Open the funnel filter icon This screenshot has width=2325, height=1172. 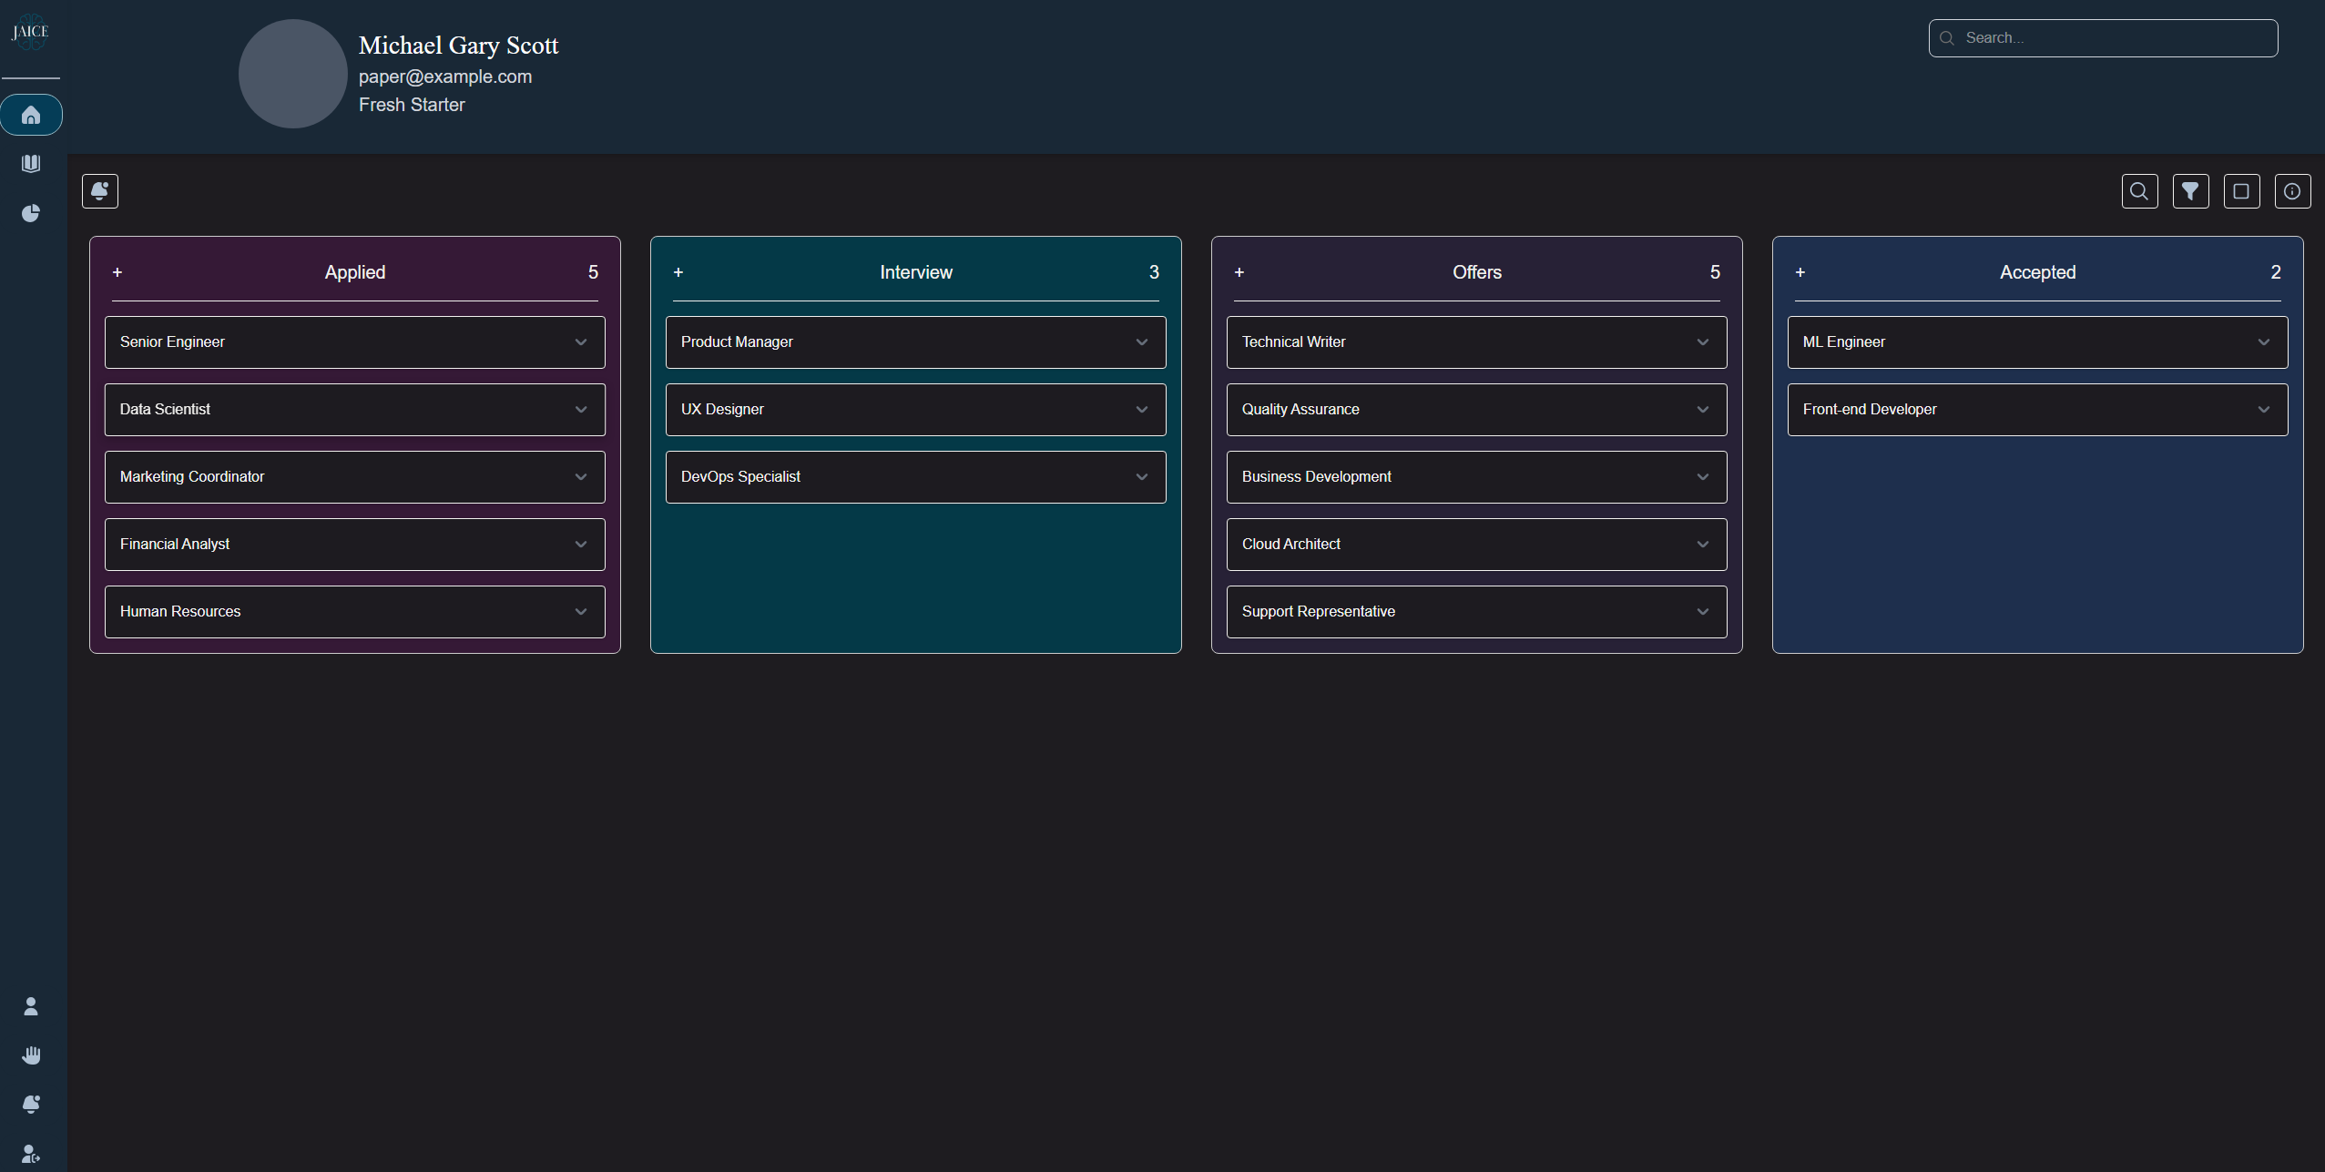[2190, 191]
